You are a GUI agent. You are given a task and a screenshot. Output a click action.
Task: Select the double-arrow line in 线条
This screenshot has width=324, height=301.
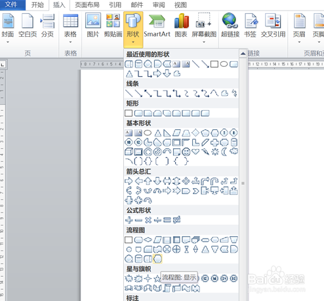(148, 93)
